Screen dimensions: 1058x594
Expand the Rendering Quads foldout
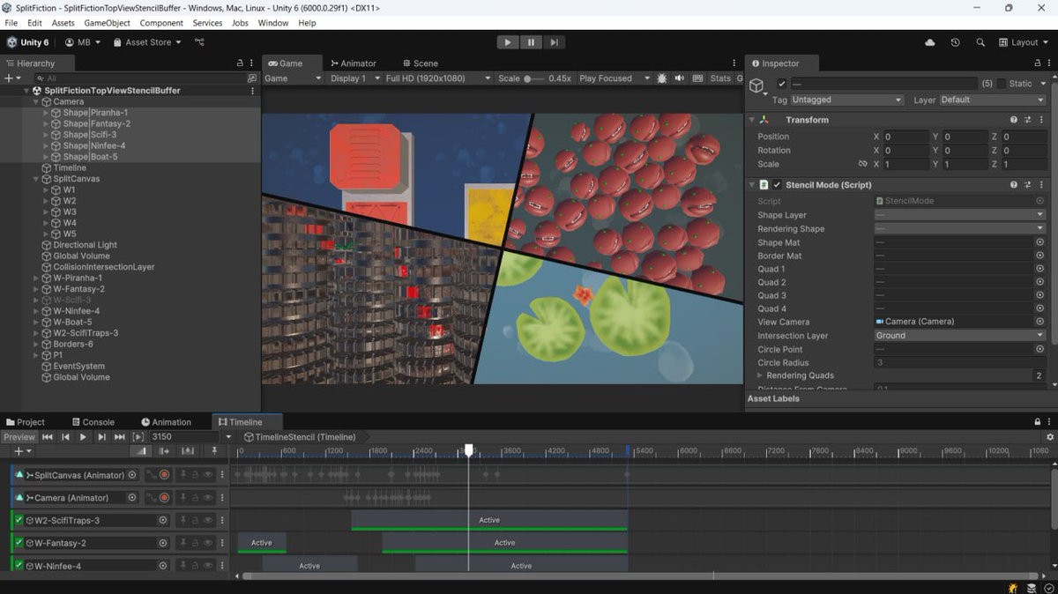click(759, 375)
